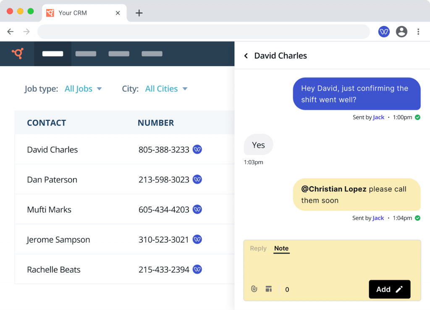Screen dimensions: 430x310
Task: Click the green delivered checkmark on the 1:04pm note
Action: point(417,218)
